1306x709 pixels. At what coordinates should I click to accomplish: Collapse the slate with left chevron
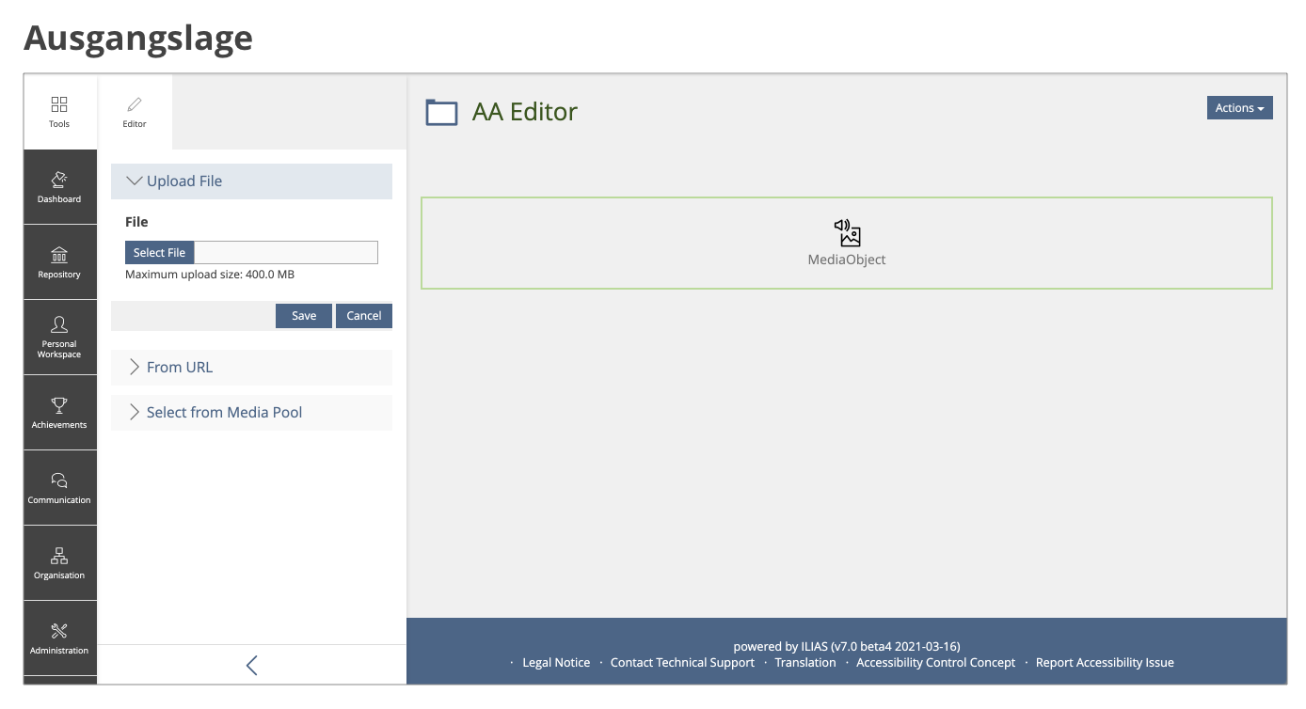[x=251, y=665]
